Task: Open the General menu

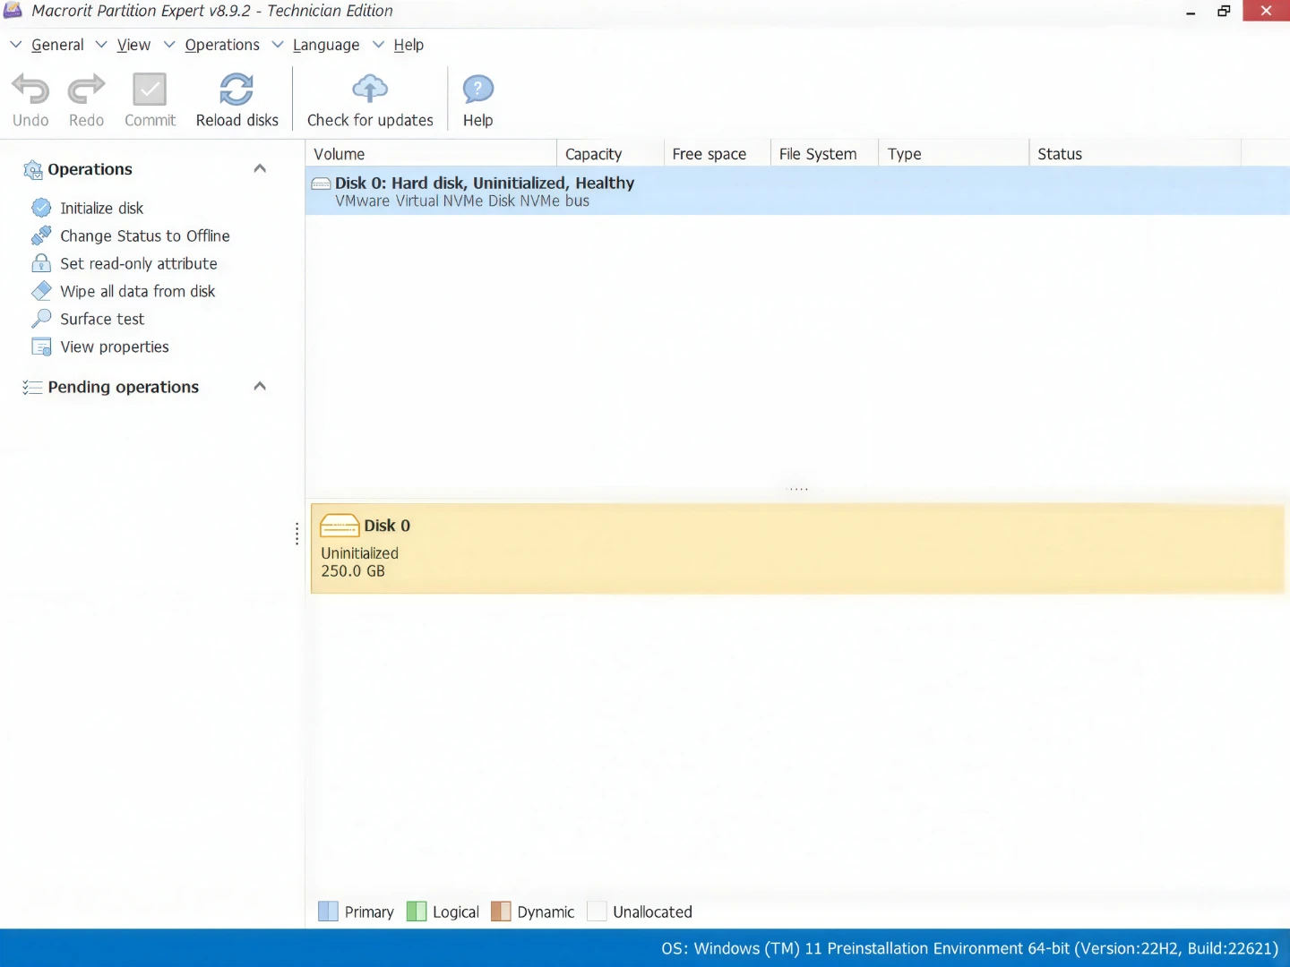Action: 57,45
